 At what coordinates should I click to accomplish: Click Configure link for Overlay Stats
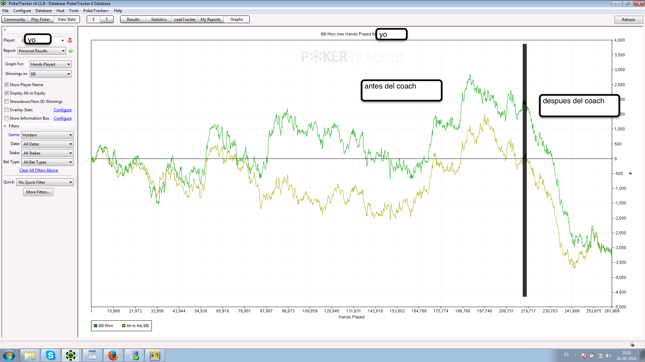62,110
